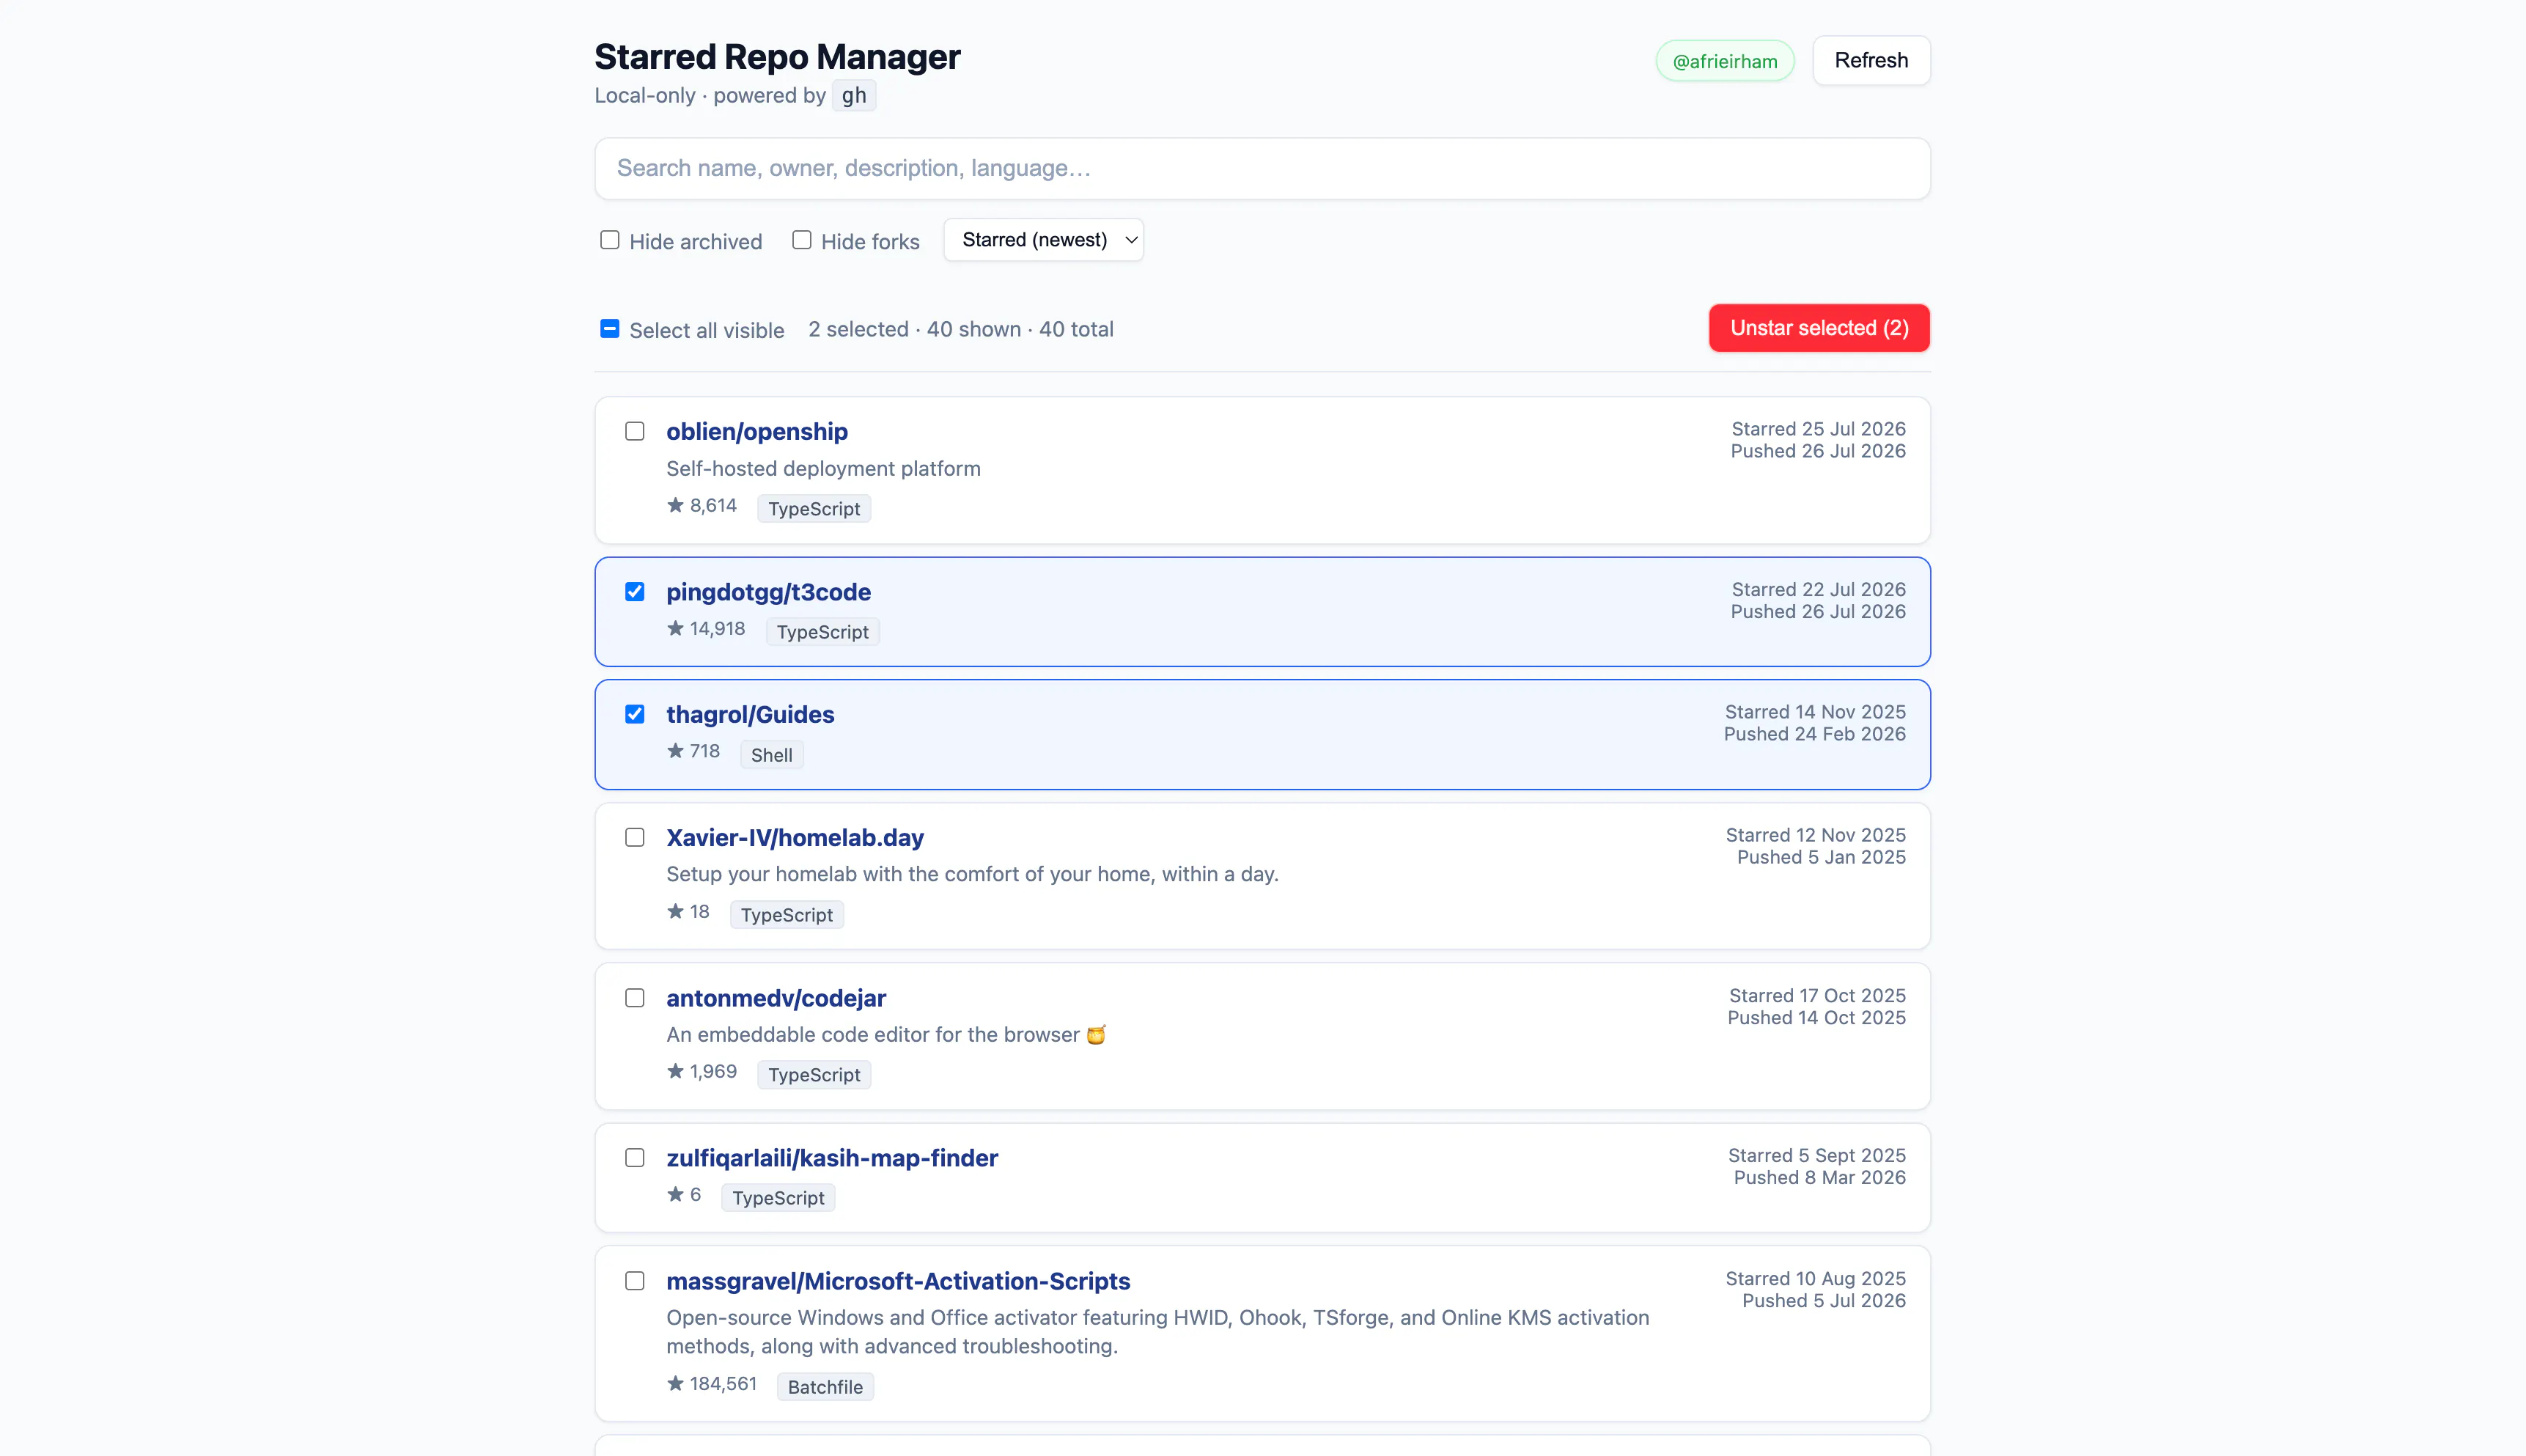Click the Batchfile language tag

click(x=825, y=1387)
